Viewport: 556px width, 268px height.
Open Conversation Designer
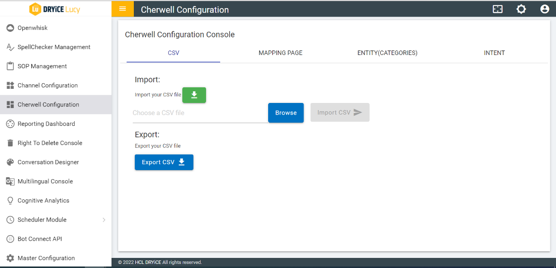pos(56,162)
